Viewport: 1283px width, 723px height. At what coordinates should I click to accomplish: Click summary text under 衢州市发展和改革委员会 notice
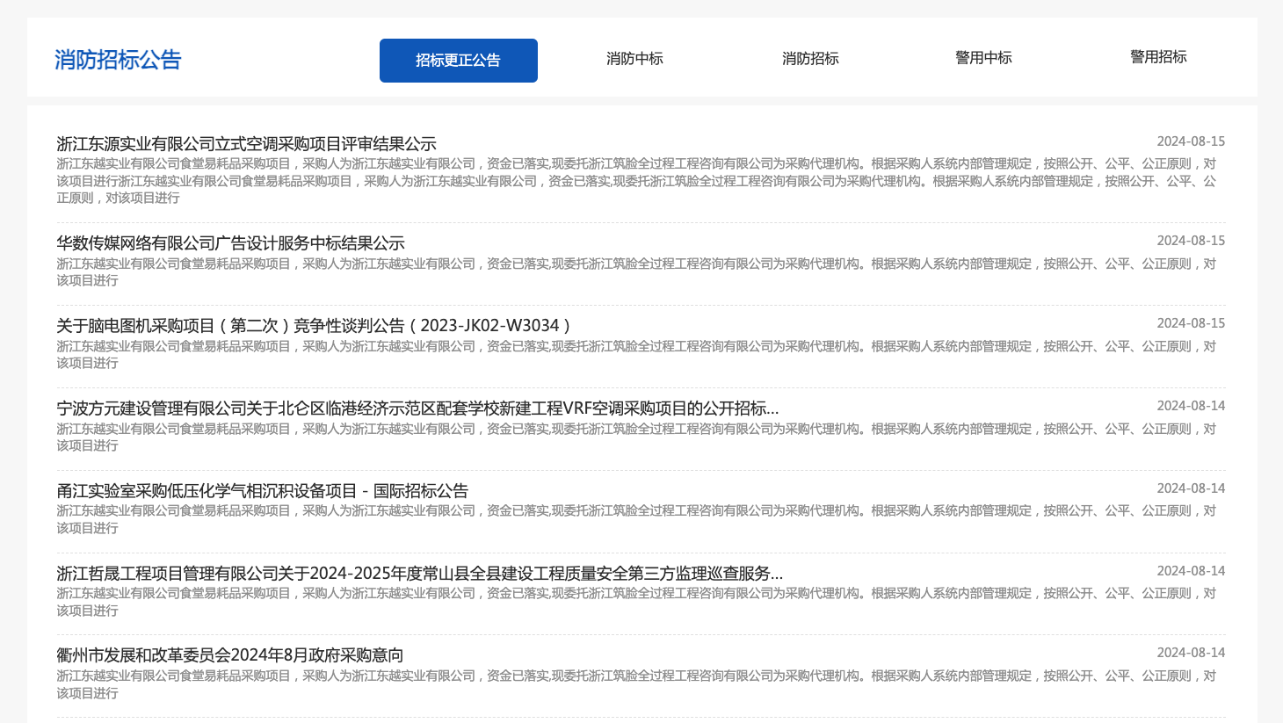(x=636, y=684)
